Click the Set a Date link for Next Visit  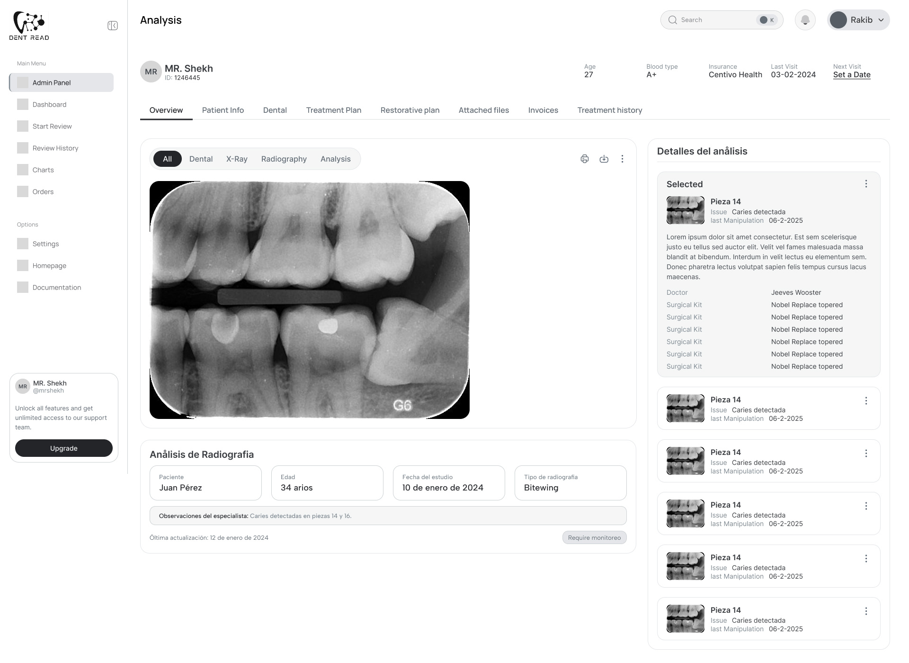click(x=851, y=74)
